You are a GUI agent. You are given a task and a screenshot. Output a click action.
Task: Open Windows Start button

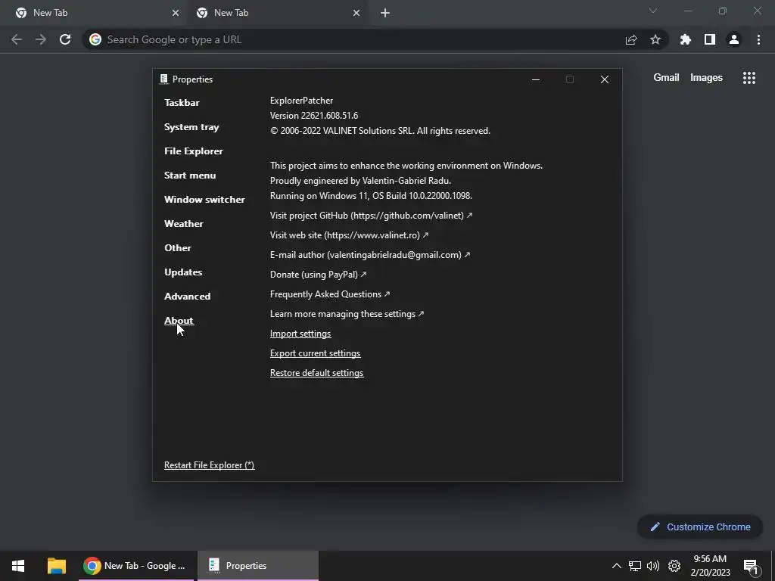(x=18, y=566)
